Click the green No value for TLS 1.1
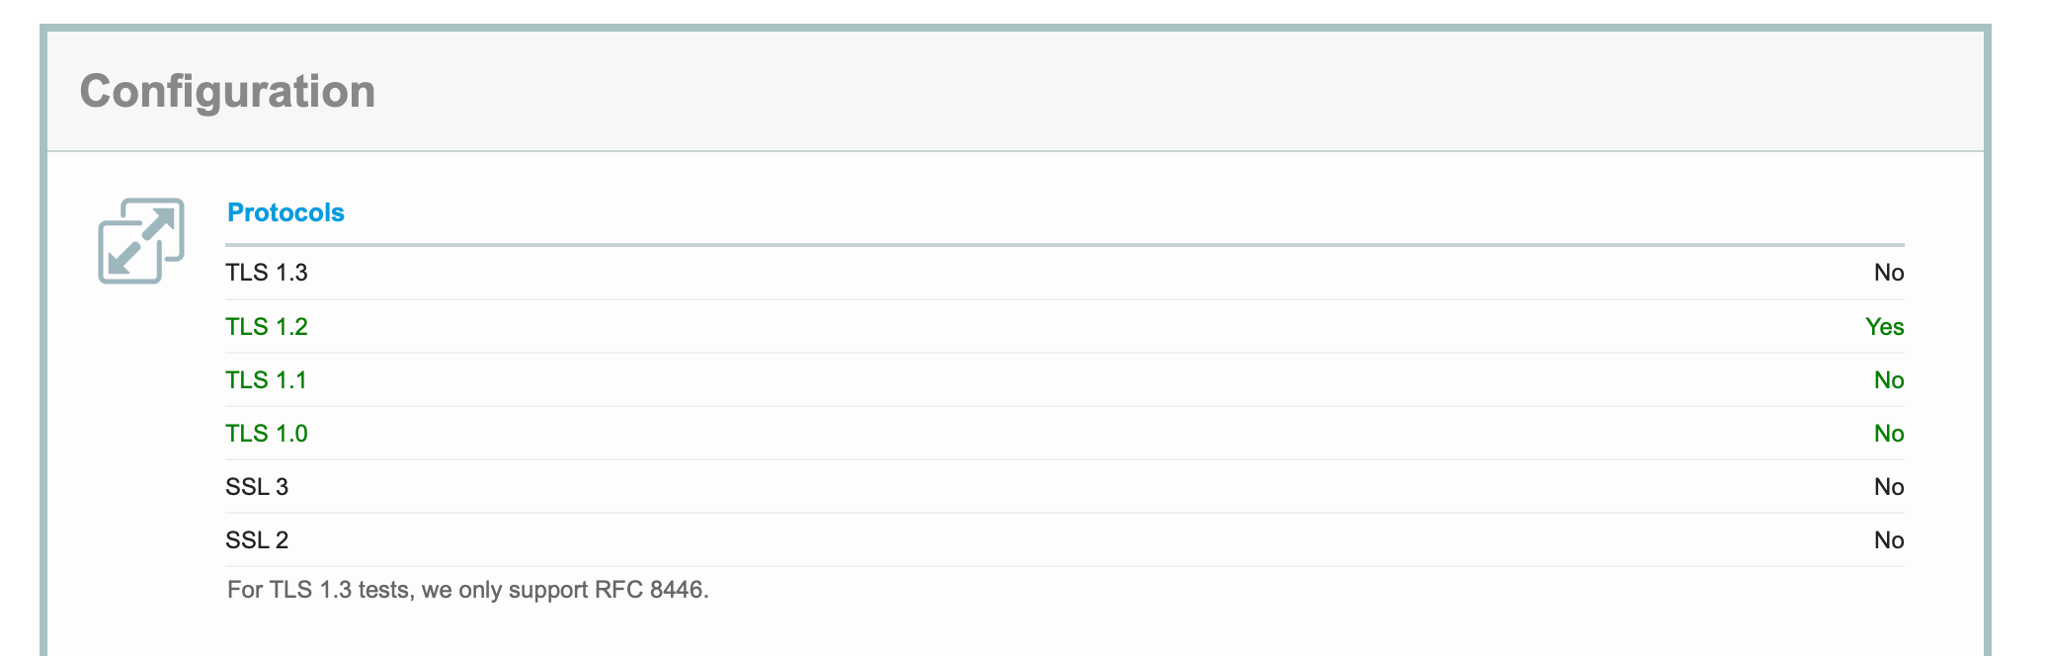The width and height of the screenshot is (2047, 656). click(x=1889, y=380)
